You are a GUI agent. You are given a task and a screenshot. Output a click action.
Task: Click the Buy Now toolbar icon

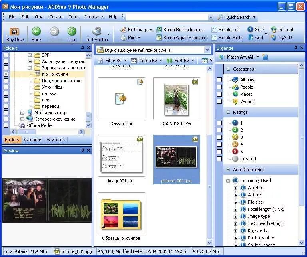(x=15, y=32)
